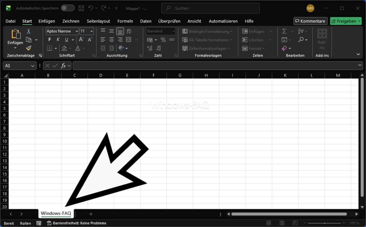Viewport: 366px width, 227px height.
Task: Align text right icon
Action: tap(120, 40)
